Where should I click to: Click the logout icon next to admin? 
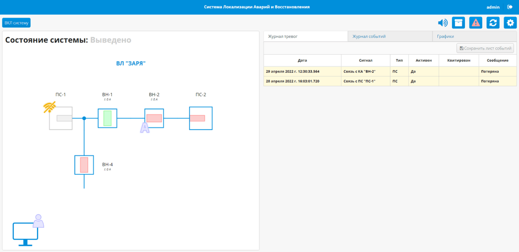510,7
